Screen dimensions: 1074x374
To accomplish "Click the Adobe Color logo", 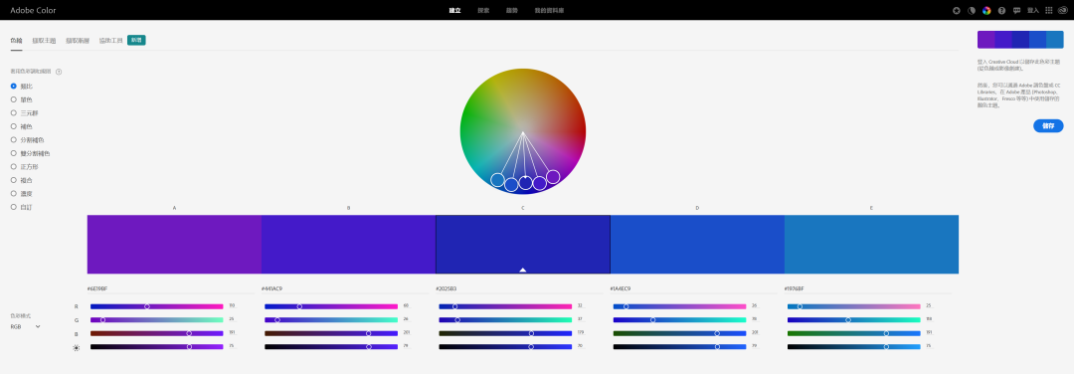I will [x=33, y=10].
